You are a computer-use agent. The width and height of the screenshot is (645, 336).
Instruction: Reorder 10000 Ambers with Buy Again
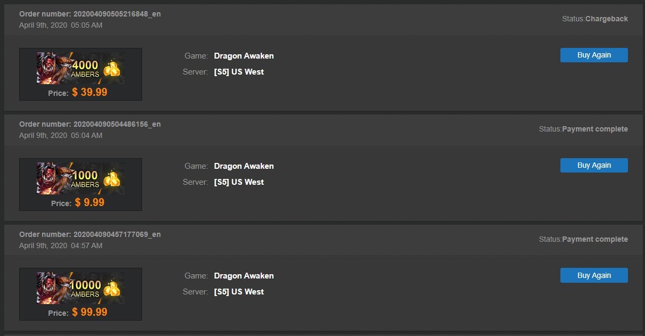(x=594, y=275)
